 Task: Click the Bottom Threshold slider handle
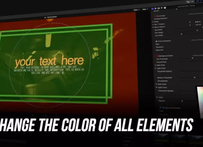(194, 78)
